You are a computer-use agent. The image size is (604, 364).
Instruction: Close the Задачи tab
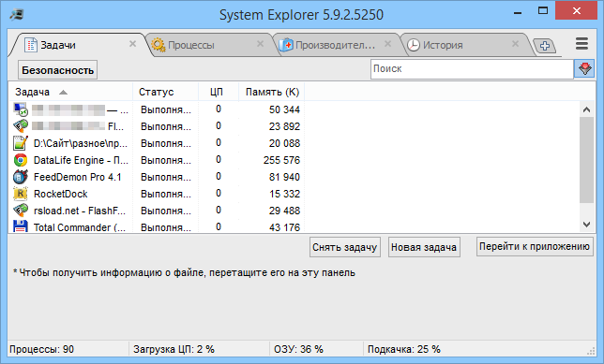[132, 44]
